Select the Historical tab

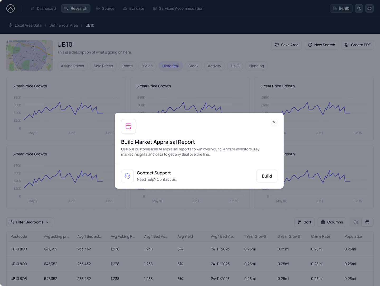pos(170,66)
